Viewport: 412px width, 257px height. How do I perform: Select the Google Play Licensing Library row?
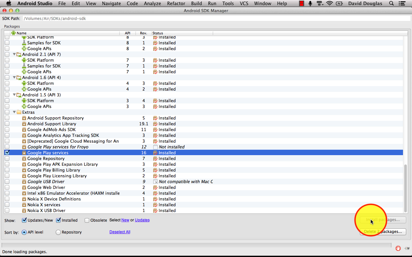coord(203,176)
